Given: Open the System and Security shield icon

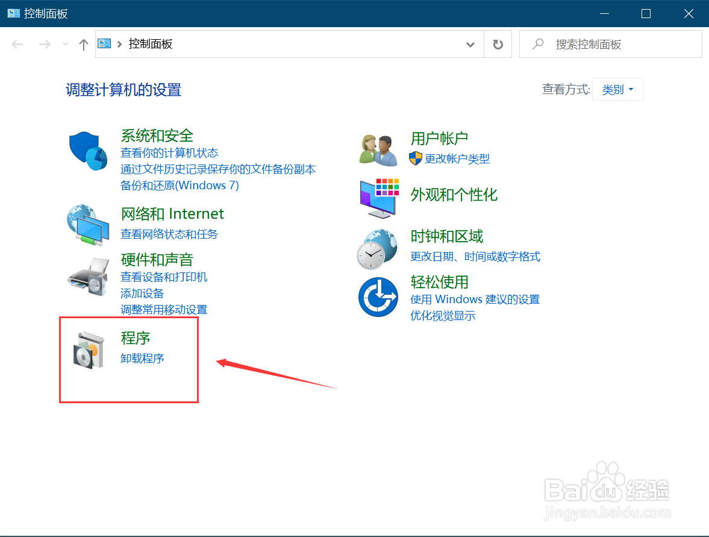Looking at the screenshot, I should click(88, 151).
